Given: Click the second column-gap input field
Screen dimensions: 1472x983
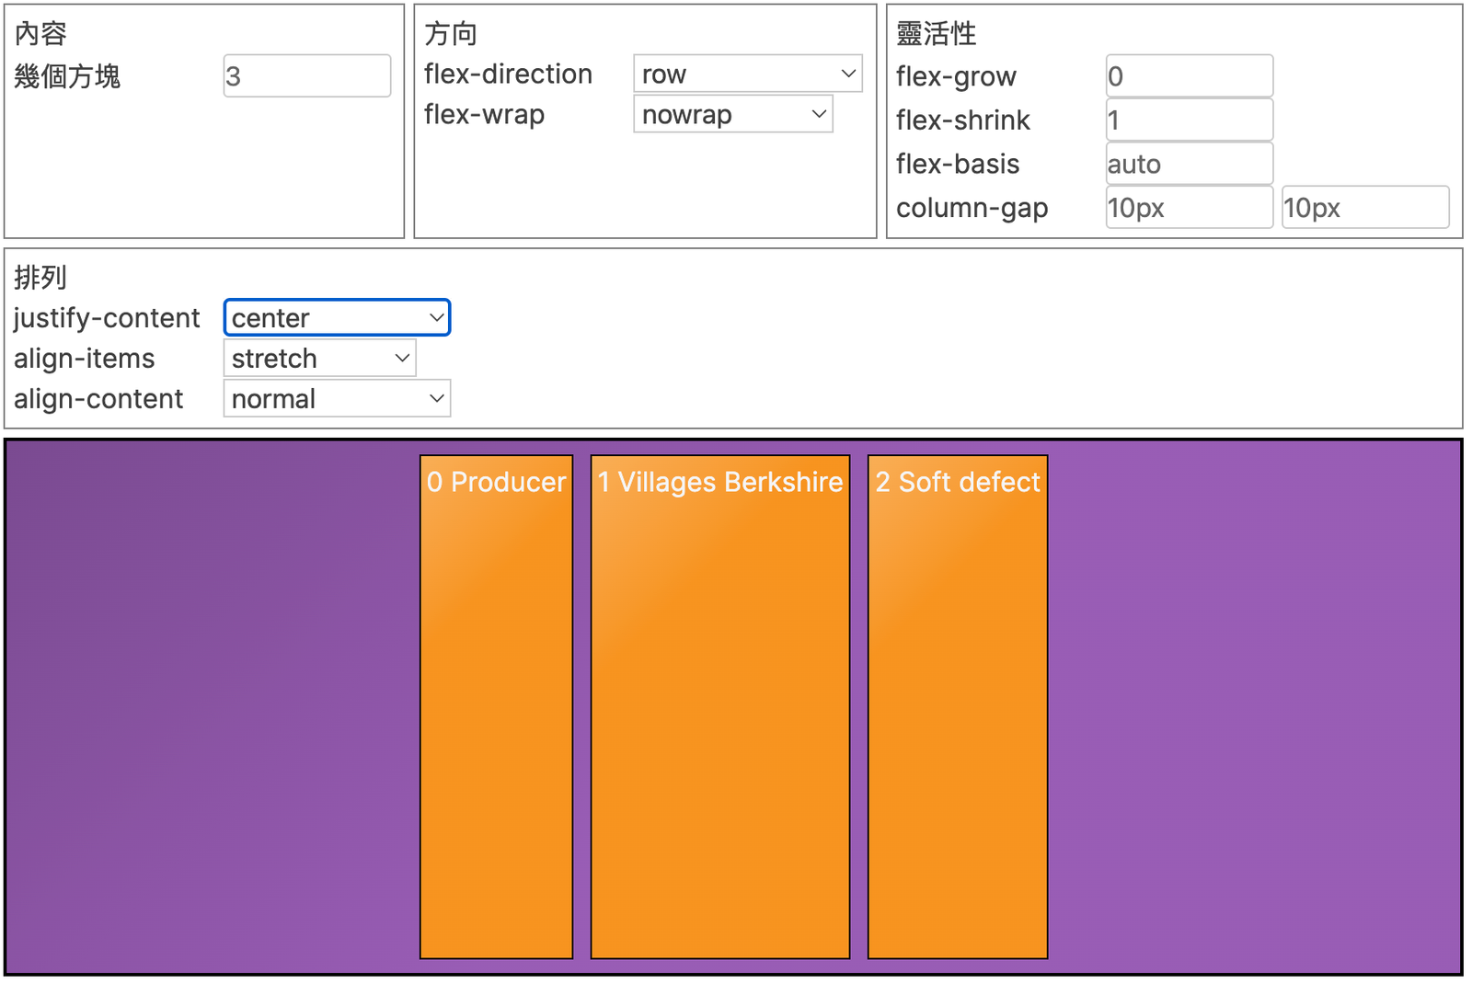Looking at the screenshot, I should pos(1364,208).
